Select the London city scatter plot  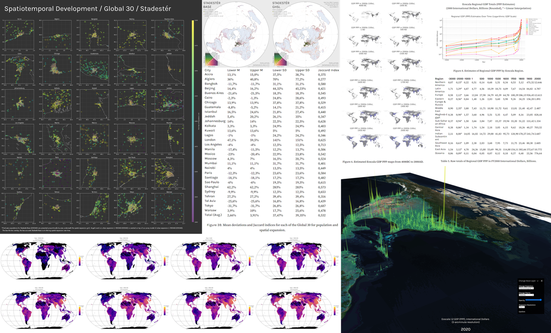coord(168,104)
